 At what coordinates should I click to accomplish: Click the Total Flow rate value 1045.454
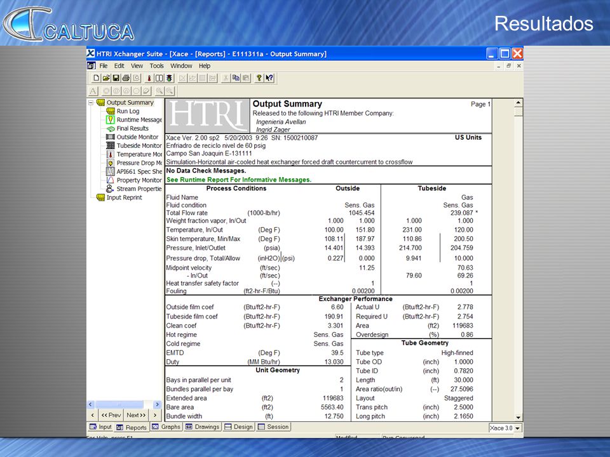[362, 213]
